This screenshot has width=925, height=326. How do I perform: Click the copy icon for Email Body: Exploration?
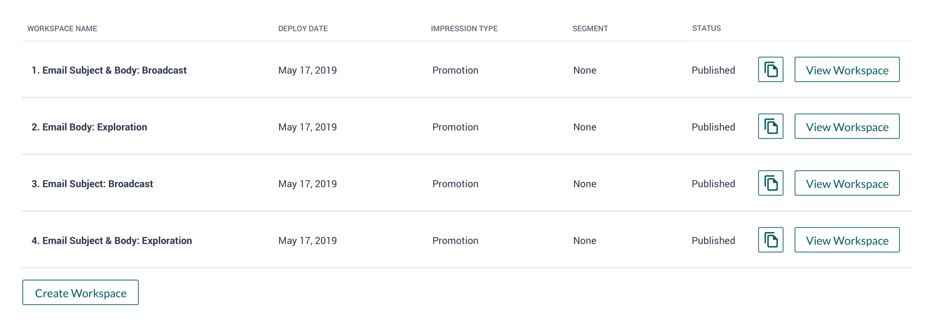coord(771,126)
